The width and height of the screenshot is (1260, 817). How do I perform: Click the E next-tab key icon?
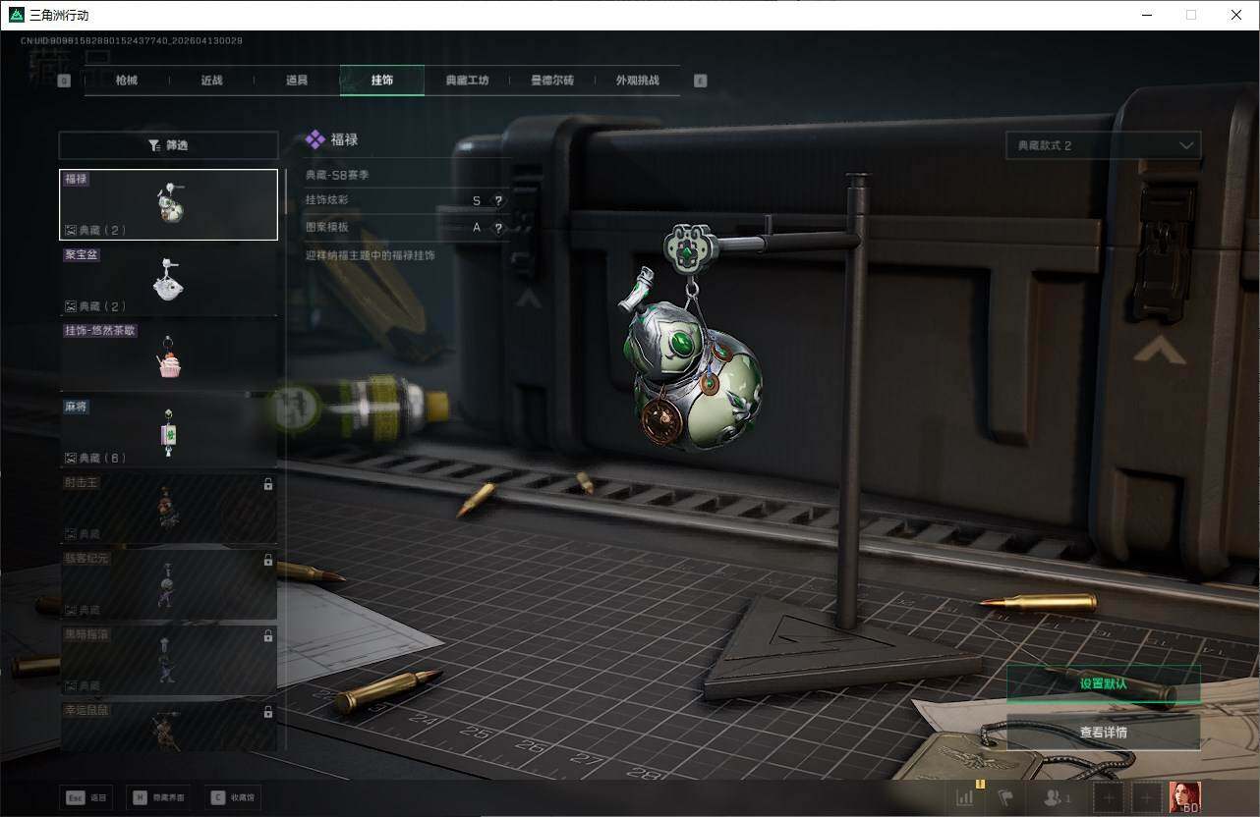[x=700, y=81]
